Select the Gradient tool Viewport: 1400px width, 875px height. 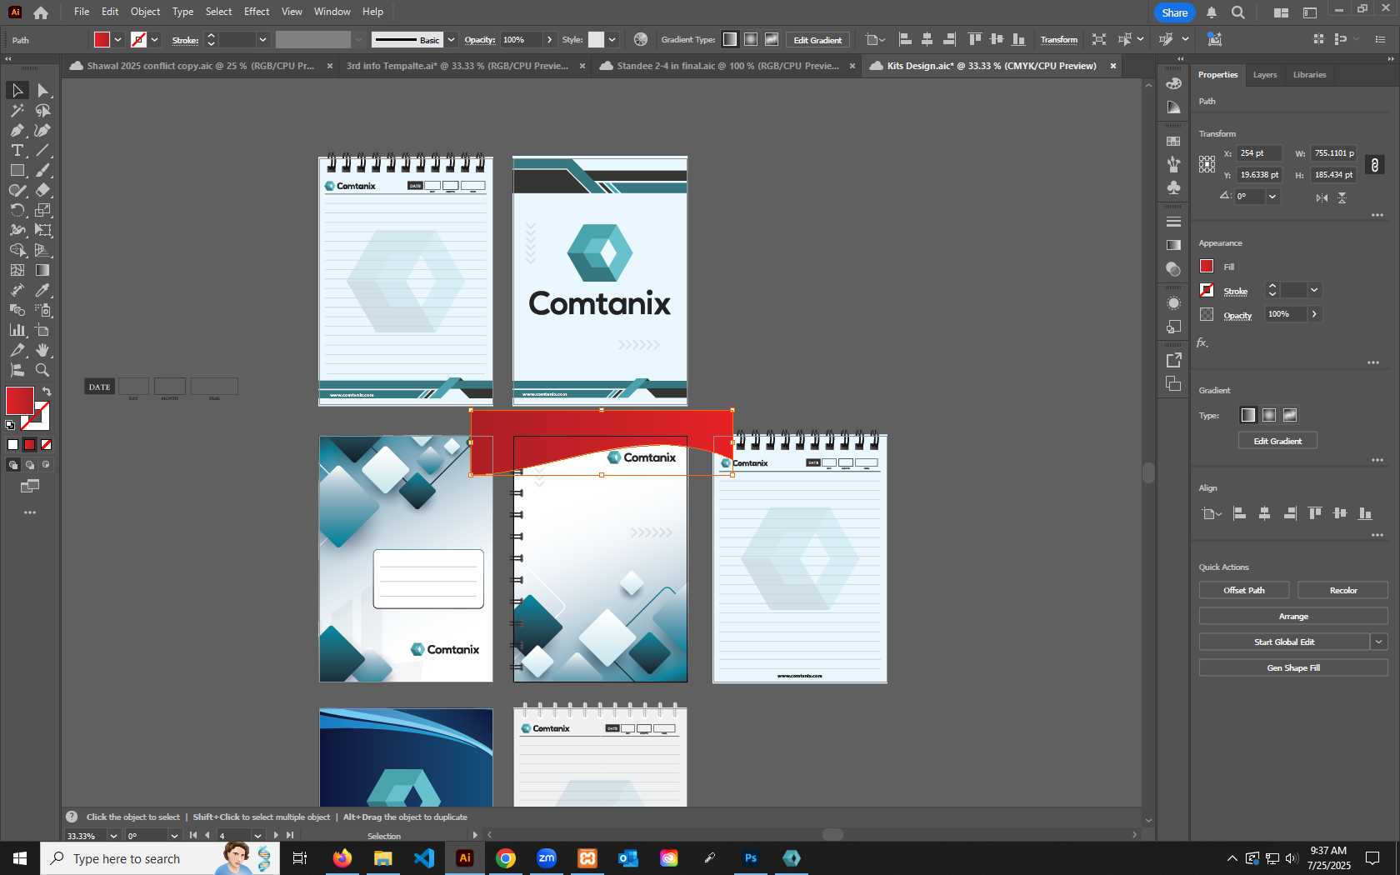point(42,270)
